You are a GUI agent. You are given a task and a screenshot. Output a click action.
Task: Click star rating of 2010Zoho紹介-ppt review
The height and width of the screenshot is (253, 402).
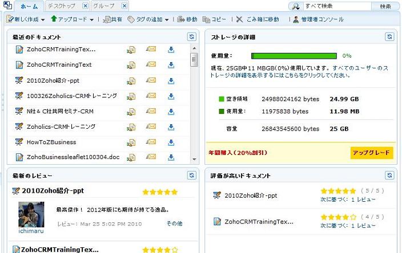tap(160, 192)
